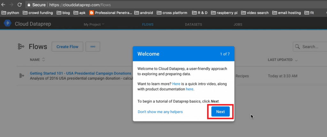Screen dimensions: 327x137
Task: Click the Cloud Dataprep logo icon
Action: point(7,24)
